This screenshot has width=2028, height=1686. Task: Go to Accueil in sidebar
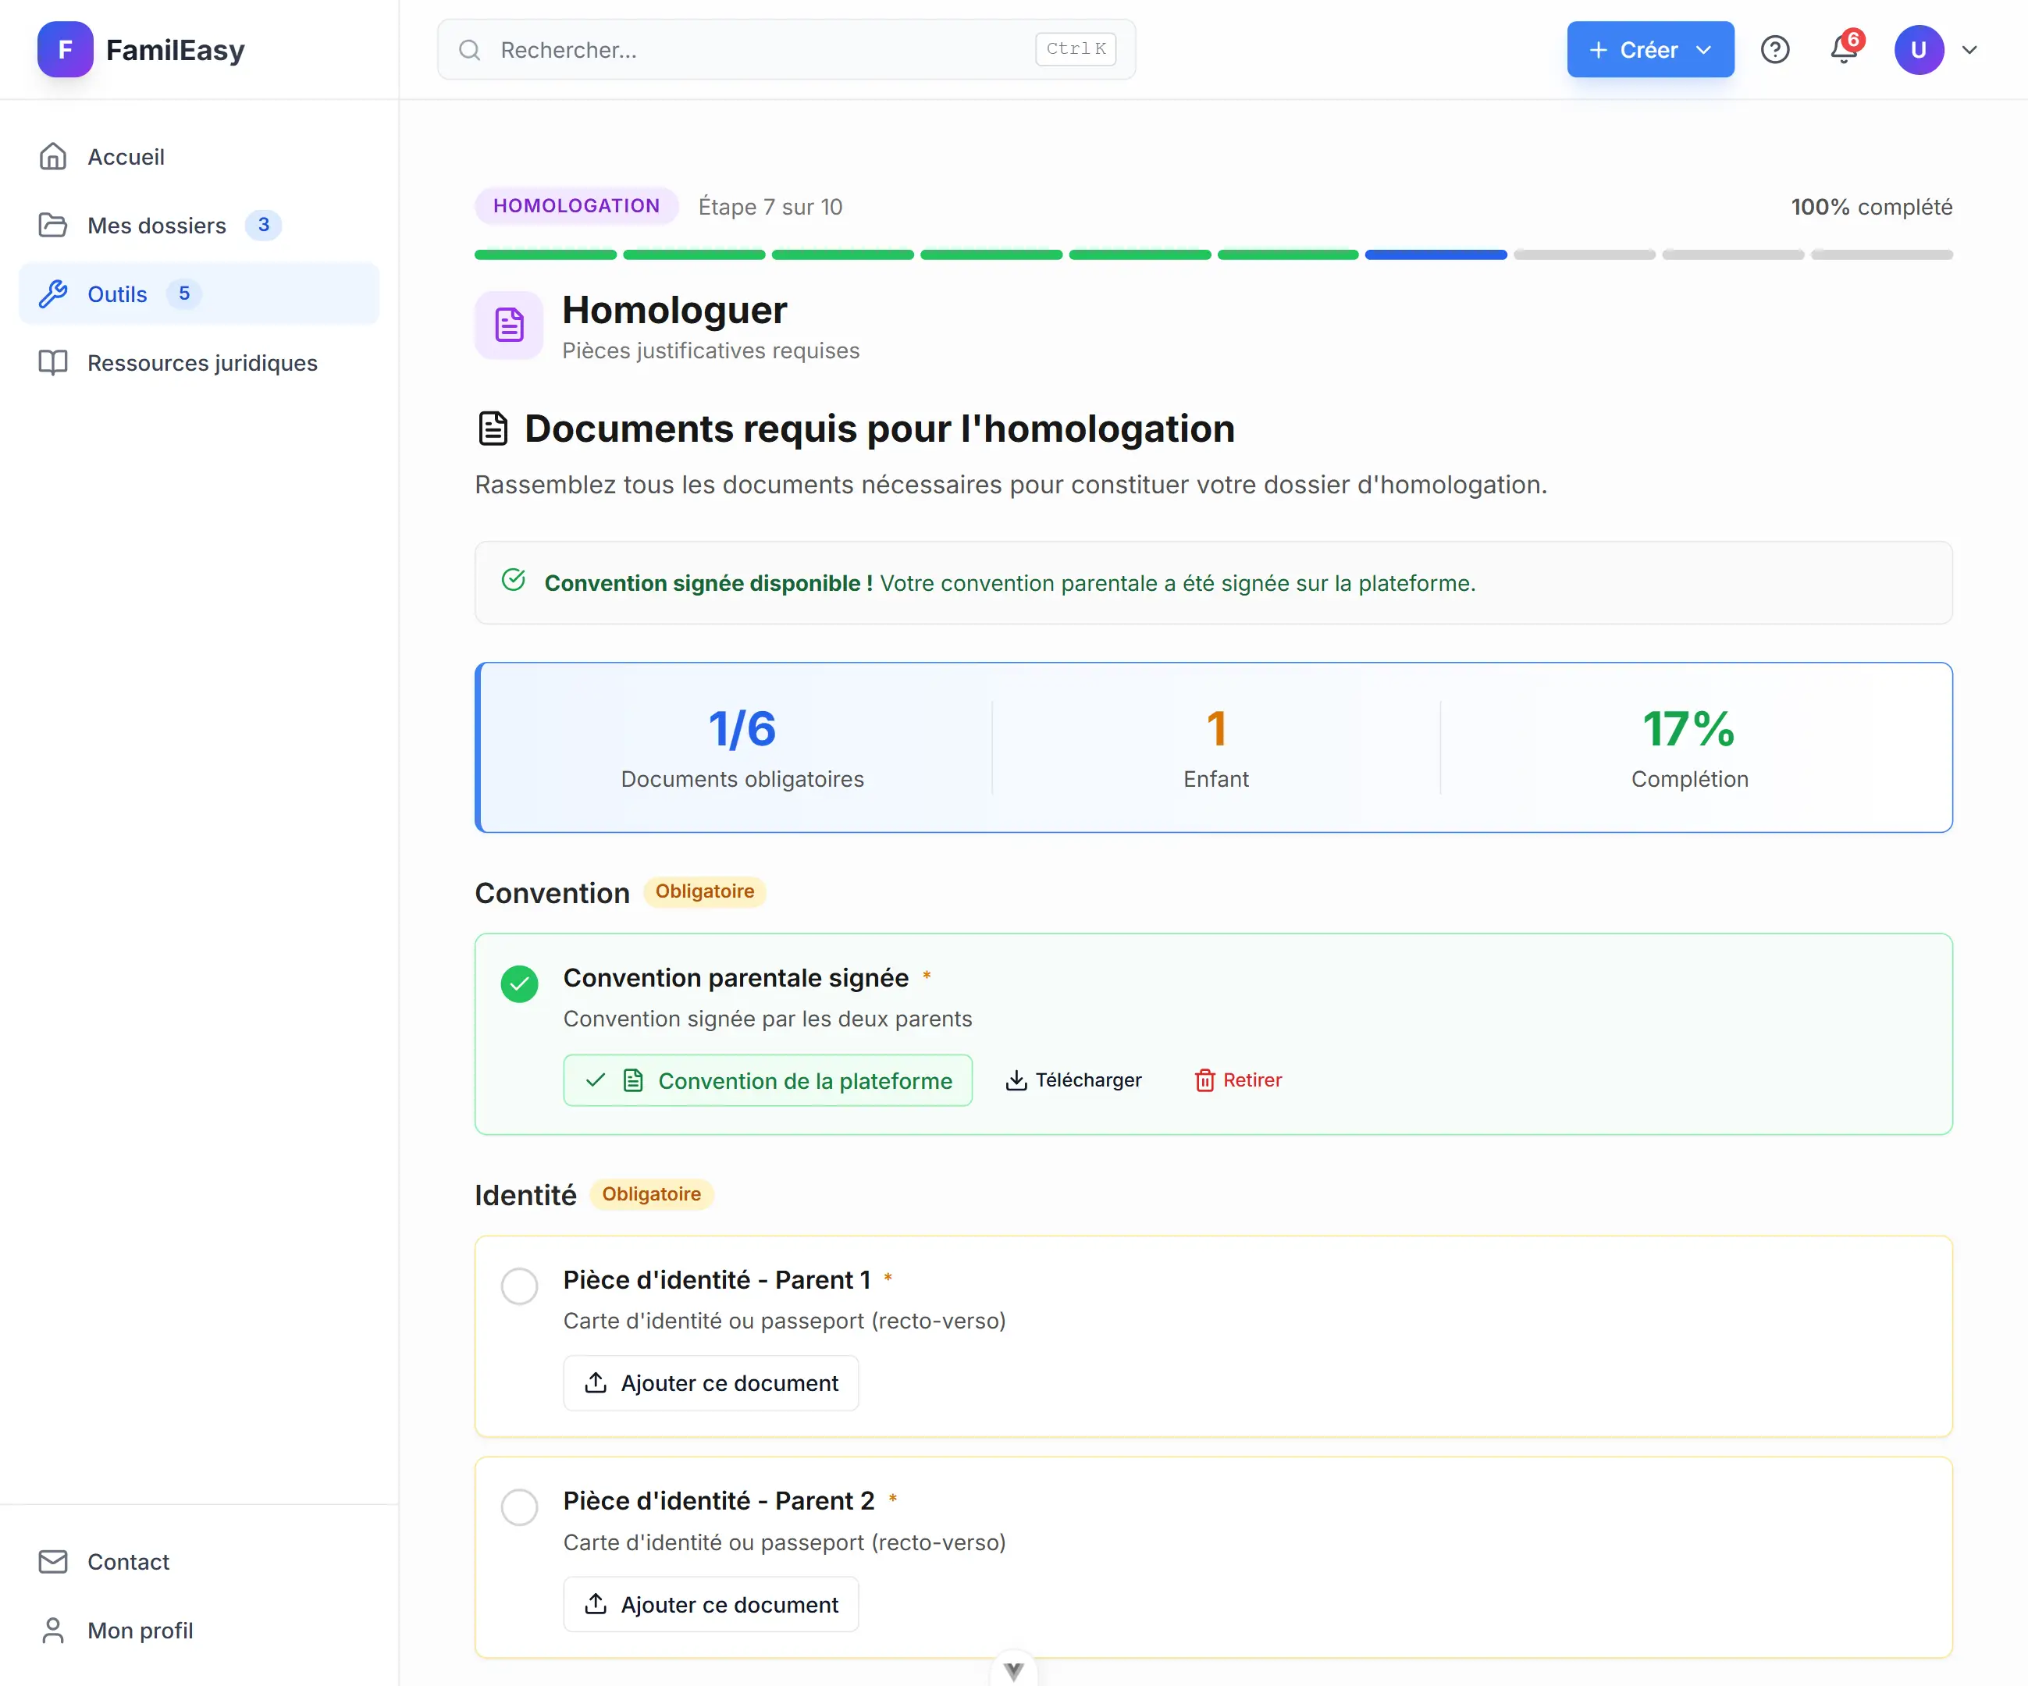coord(199,156)
